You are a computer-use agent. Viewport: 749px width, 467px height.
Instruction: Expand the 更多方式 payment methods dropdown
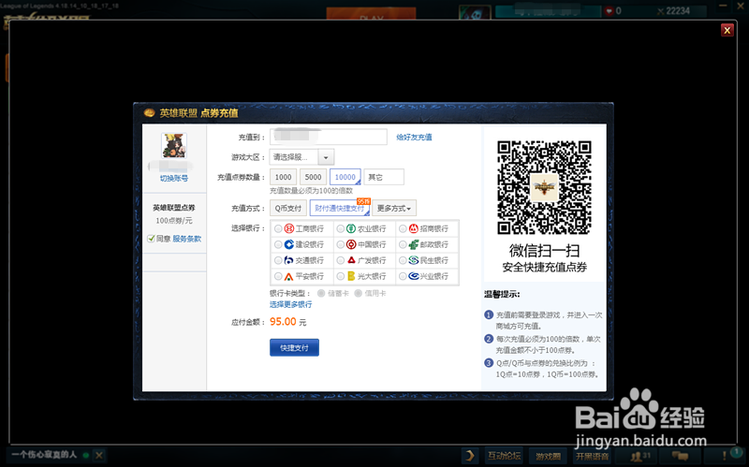click(x=394, y=208)
